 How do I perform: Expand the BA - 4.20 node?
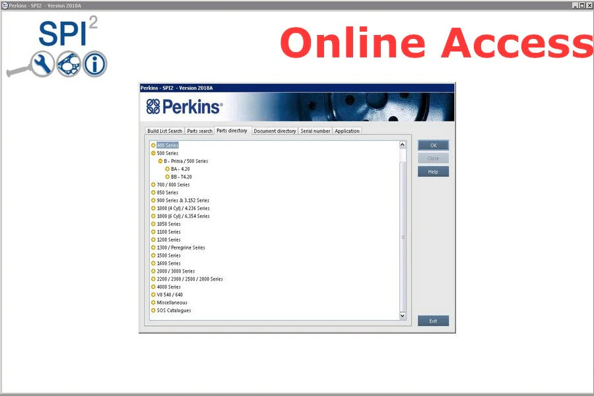point(168,169)
